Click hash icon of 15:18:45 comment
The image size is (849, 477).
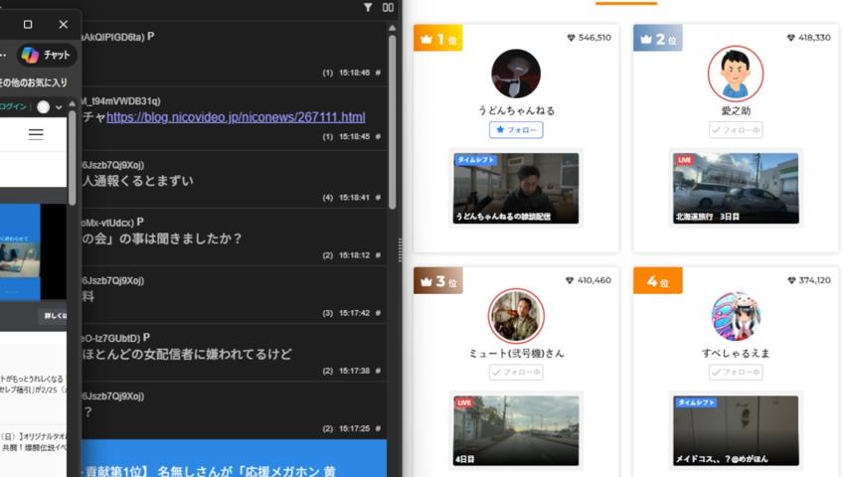[x=378, y=136]
